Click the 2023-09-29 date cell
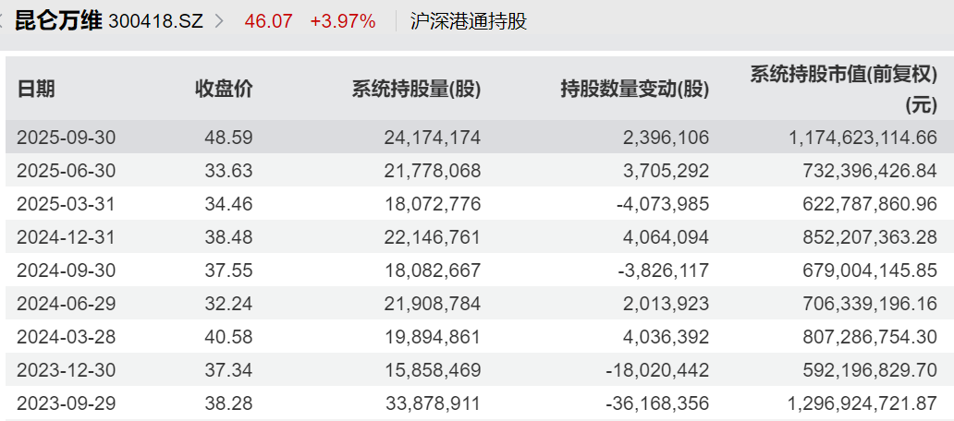 pyautogui.click(x=66, y=403)
